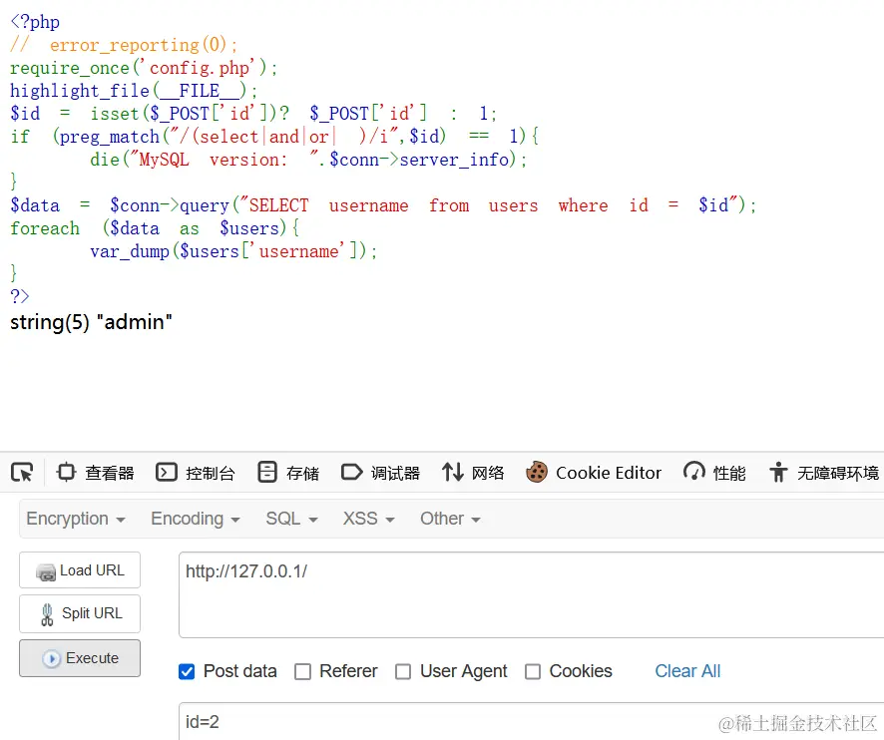Click the Split URL button
Screen dimensions: 884x740
point(80,613)
